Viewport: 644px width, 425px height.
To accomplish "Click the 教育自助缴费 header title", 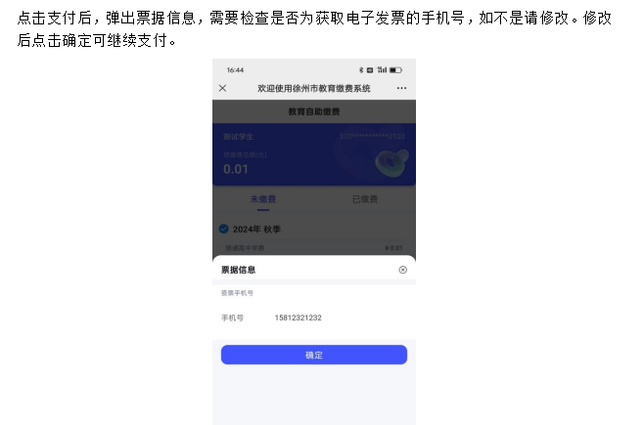I will [314, 111].
